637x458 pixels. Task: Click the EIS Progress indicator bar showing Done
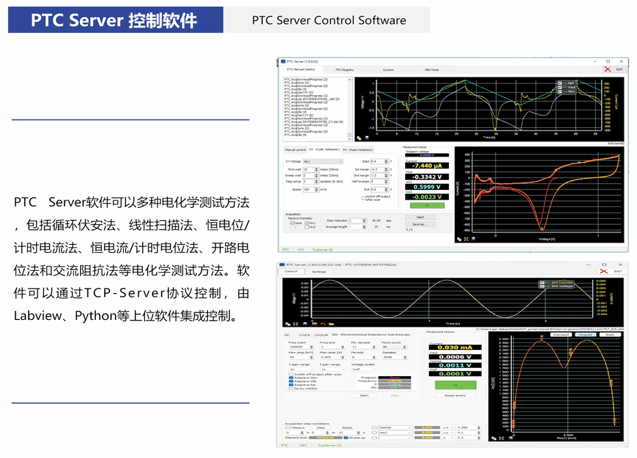[x=395, y=377]
